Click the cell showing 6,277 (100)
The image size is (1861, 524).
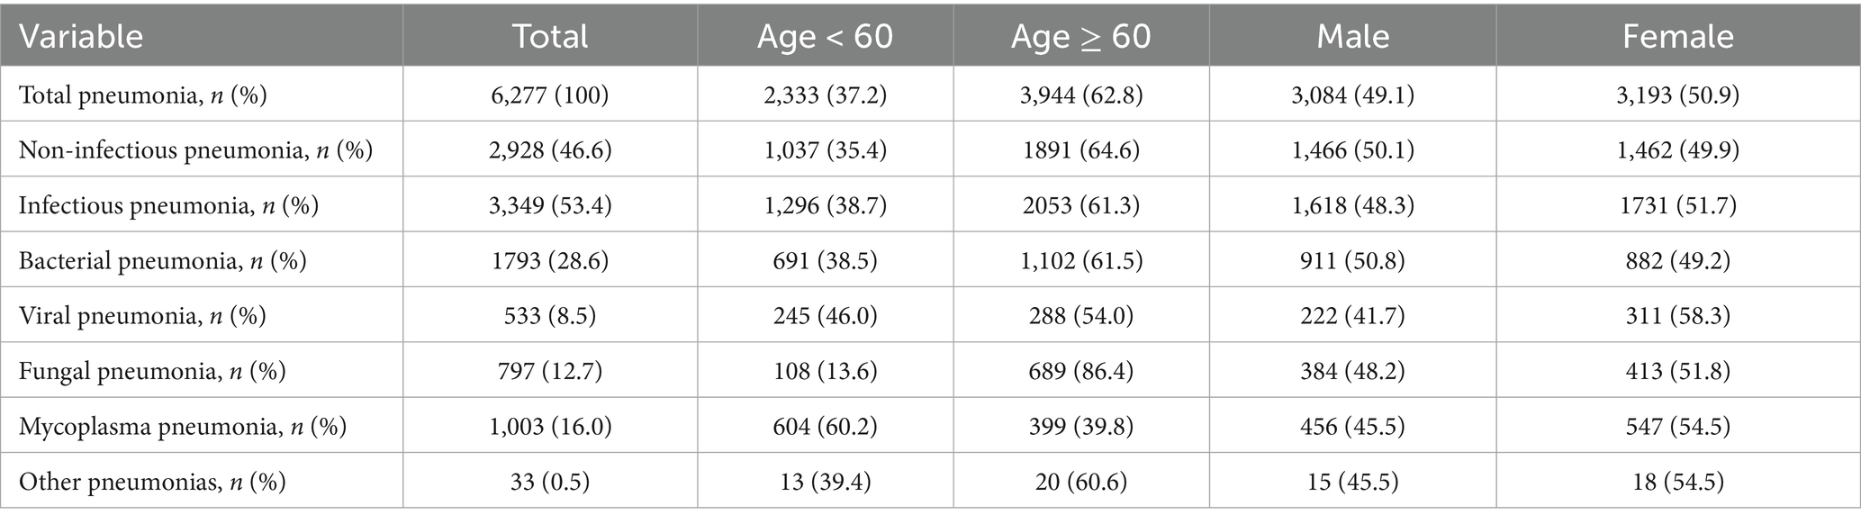click(x=550, y=95)
